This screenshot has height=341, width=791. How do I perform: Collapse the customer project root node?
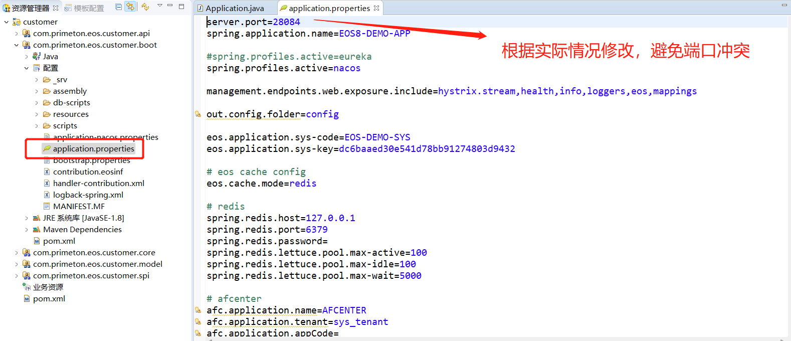click(6, 22)
